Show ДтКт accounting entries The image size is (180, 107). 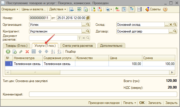(x=117, y=9)
